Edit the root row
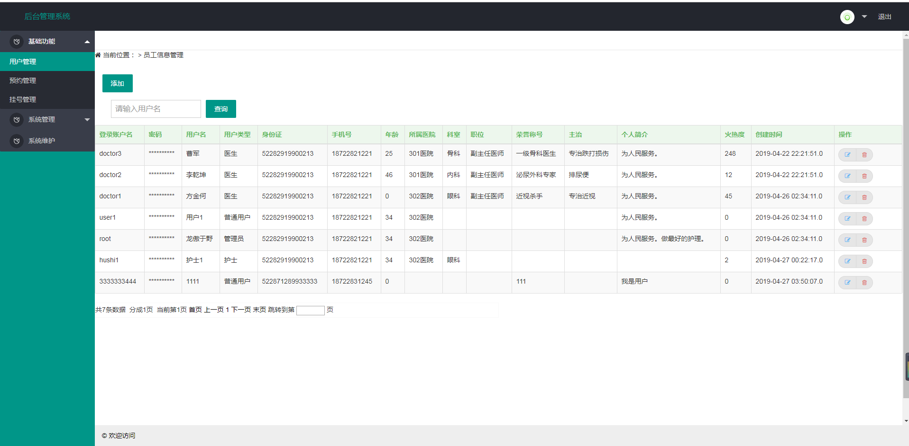 847,240
